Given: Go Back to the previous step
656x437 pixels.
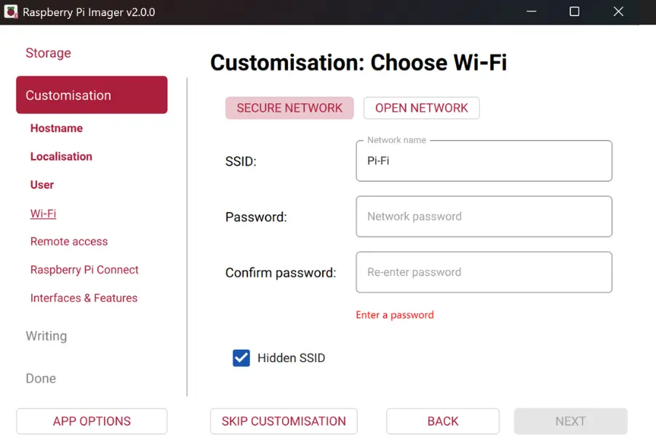Looking at the screenshot, I should click(442, 421).
